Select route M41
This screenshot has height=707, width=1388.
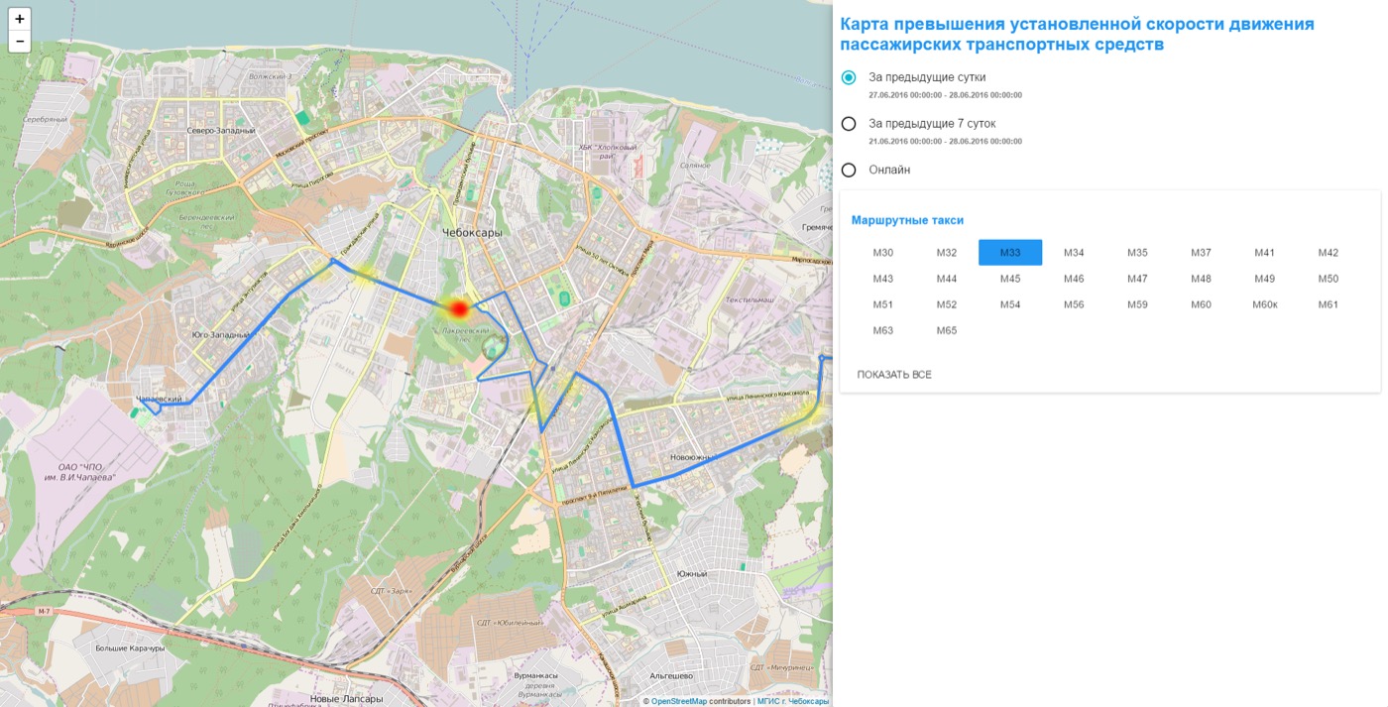pyautogui.click(x=1264, y=253)
